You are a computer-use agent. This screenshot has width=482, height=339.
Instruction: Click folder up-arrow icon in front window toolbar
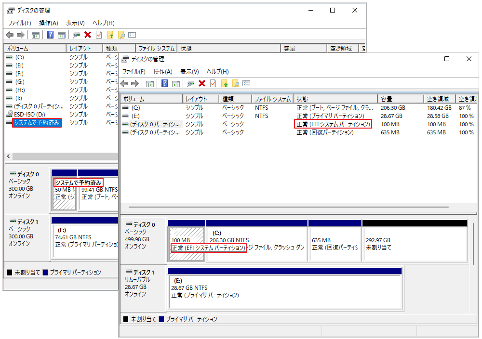(225, 83)
